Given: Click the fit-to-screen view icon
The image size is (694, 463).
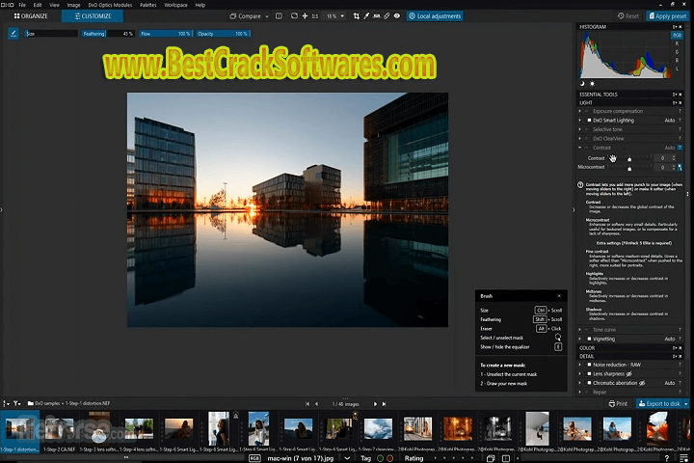Looking at the screenshot, I should [294, 16].
